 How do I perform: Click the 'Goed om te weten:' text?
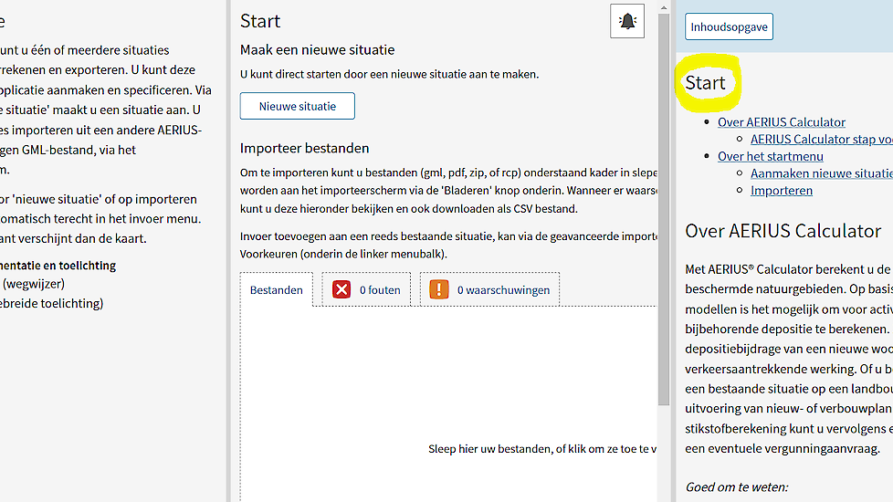(x=736, y=487)
